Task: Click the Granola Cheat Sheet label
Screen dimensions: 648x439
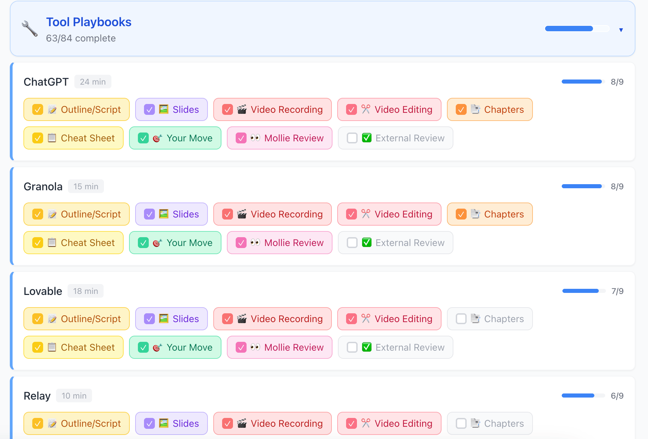Action: tap(88, 243)
